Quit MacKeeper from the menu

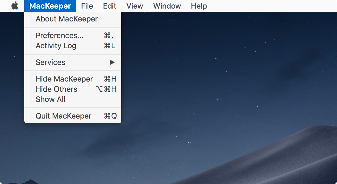73,116
